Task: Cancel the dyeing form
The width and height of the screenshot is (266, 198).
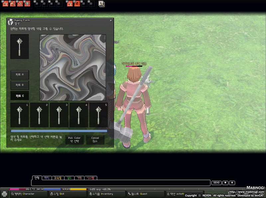Action: click(x=95, y=139)
